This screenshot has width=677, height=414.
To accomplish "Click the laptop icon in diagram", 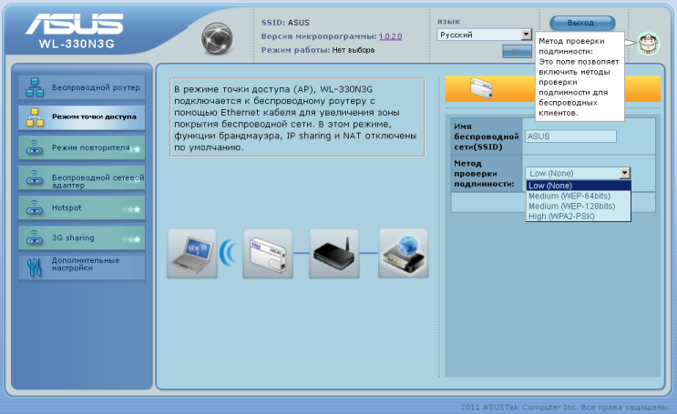I will point(192,254).
